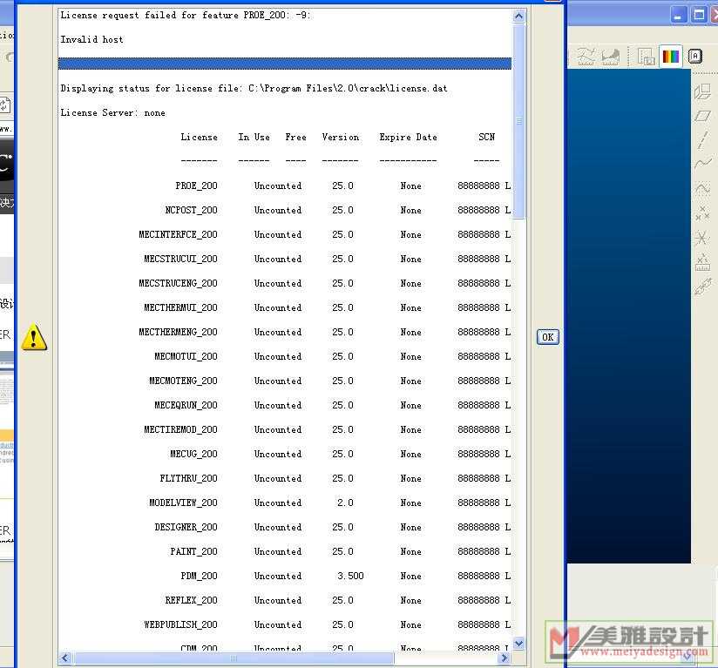718x668 pixels.
Task: Click the horizontal scrollbar thumb
Action: [234, 658]
